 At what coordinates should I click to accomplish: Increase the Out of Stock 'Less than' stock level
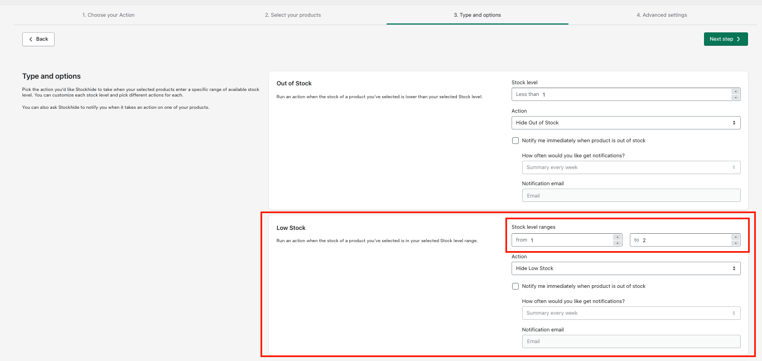tap(736, 92)
